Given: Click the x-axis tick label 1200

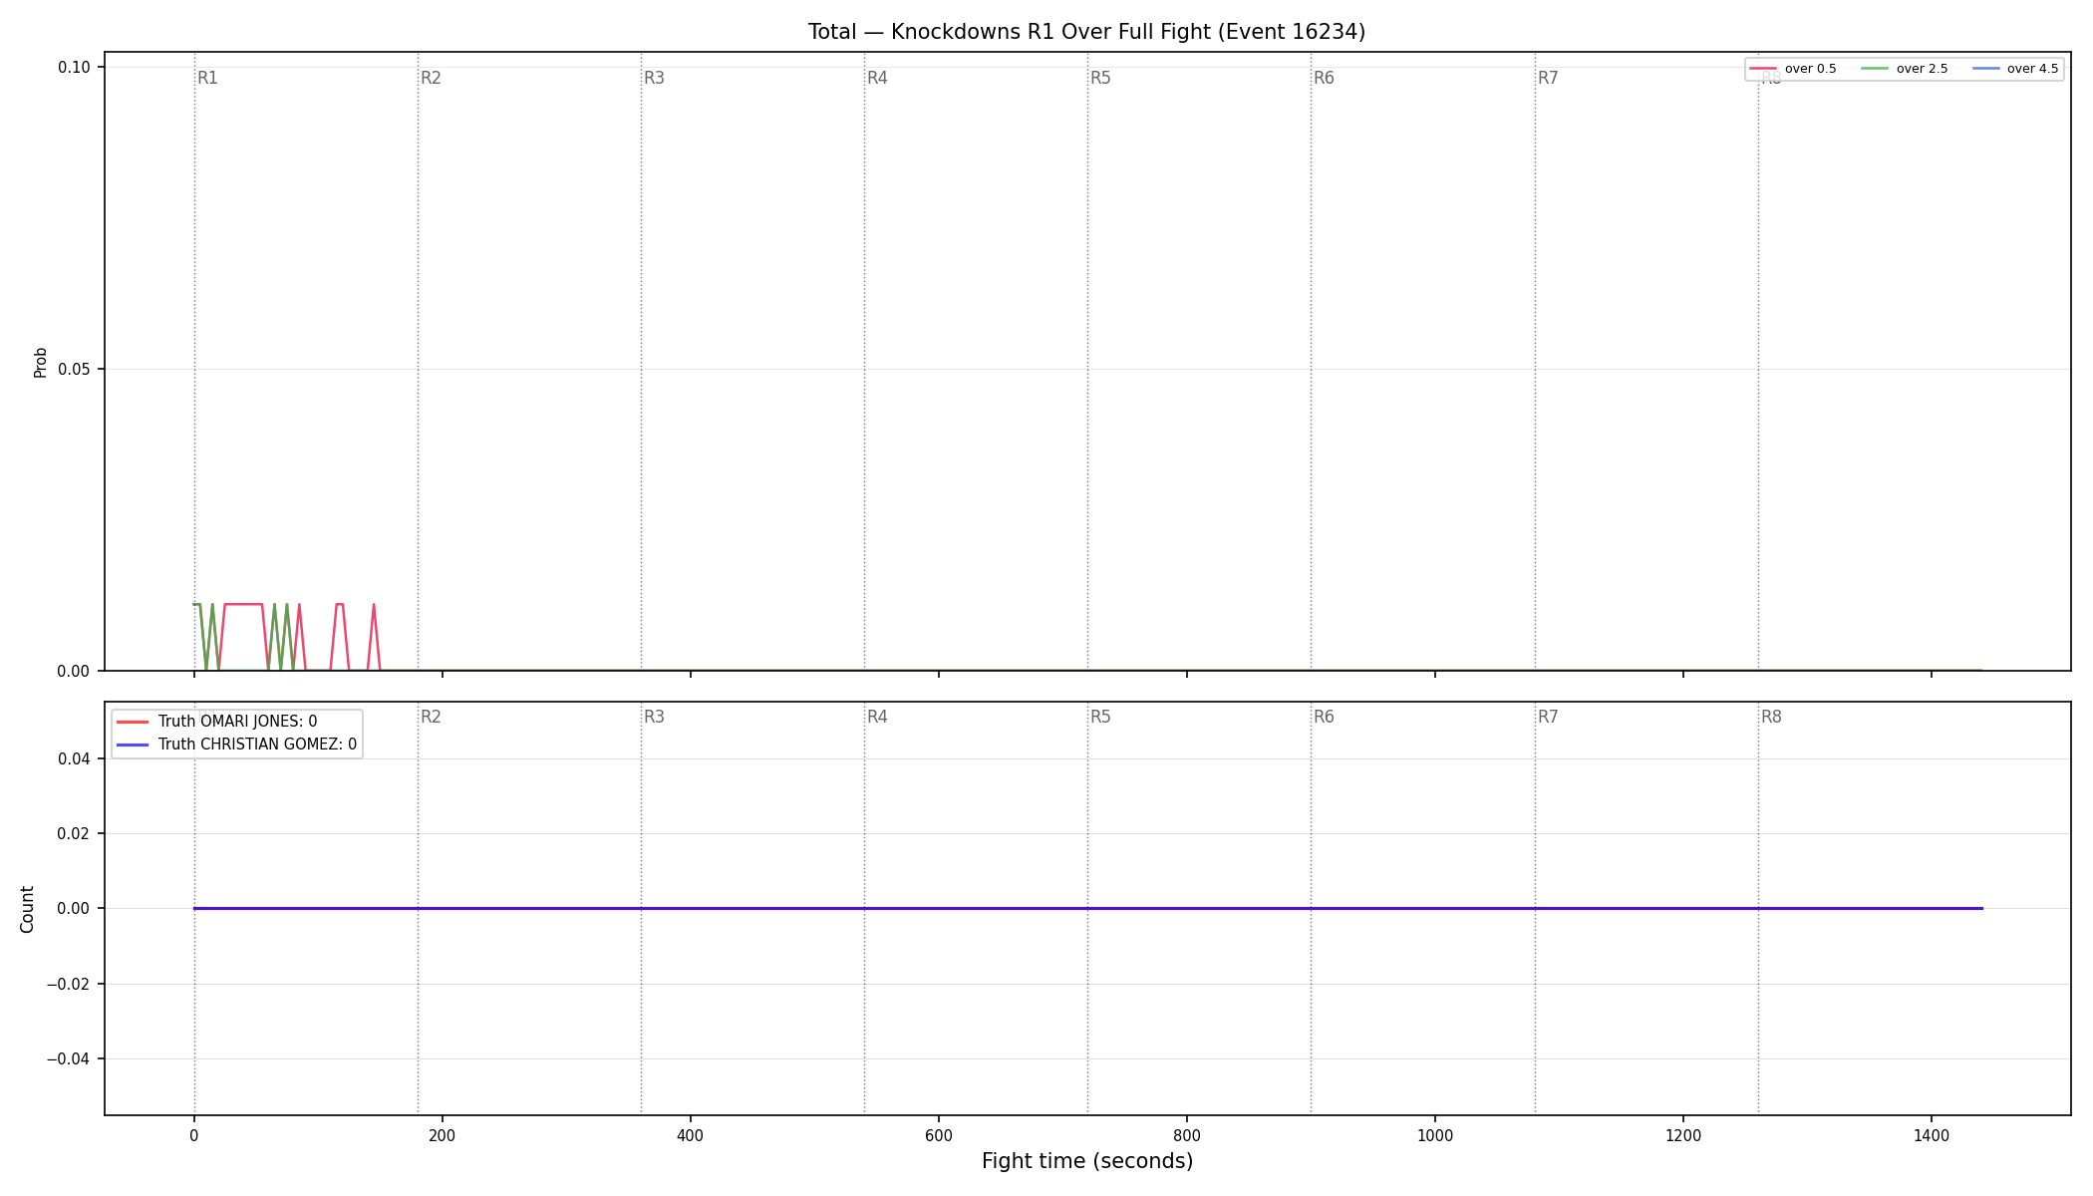Looking at the screenshot, I should pyautogui.click(x=1683, y=1135).
